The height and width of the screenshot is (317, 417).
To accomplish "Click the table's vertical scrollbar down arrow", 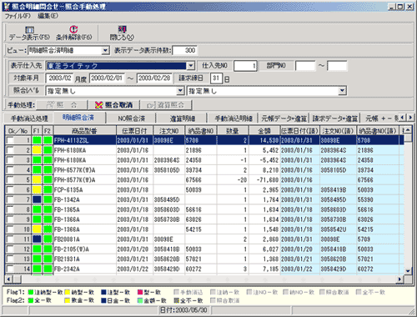I will [408, 270].
